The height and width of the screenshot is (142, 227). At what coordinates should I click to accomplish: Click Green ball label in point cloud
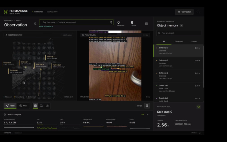[x=9, y=64]
